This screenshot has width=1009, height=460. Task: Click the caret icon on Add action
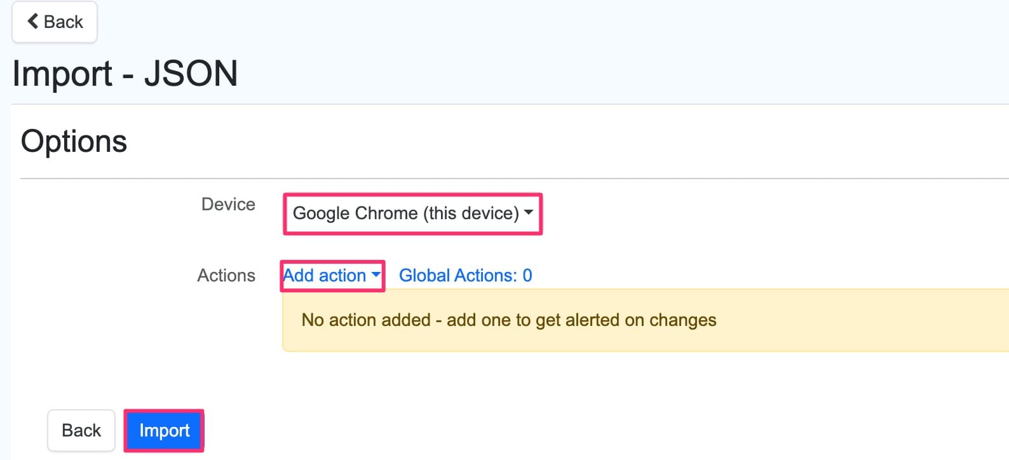[376, 276]
